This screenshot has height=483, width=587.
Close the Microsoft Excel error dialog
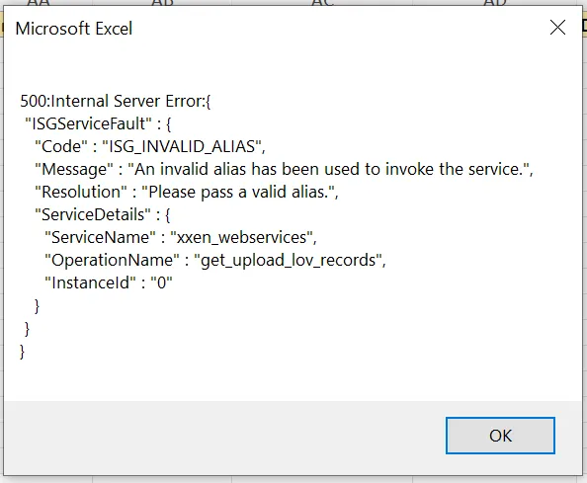coord(557,28)
